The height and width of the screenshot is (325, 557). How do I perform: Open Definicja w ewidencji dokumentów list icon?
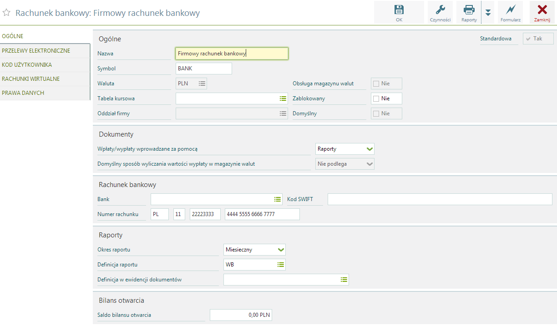(344, 280)
